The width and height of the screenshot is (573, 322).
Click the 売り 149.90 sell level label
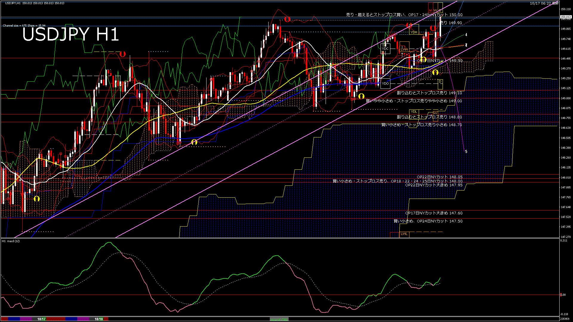[x=451, y=23]
